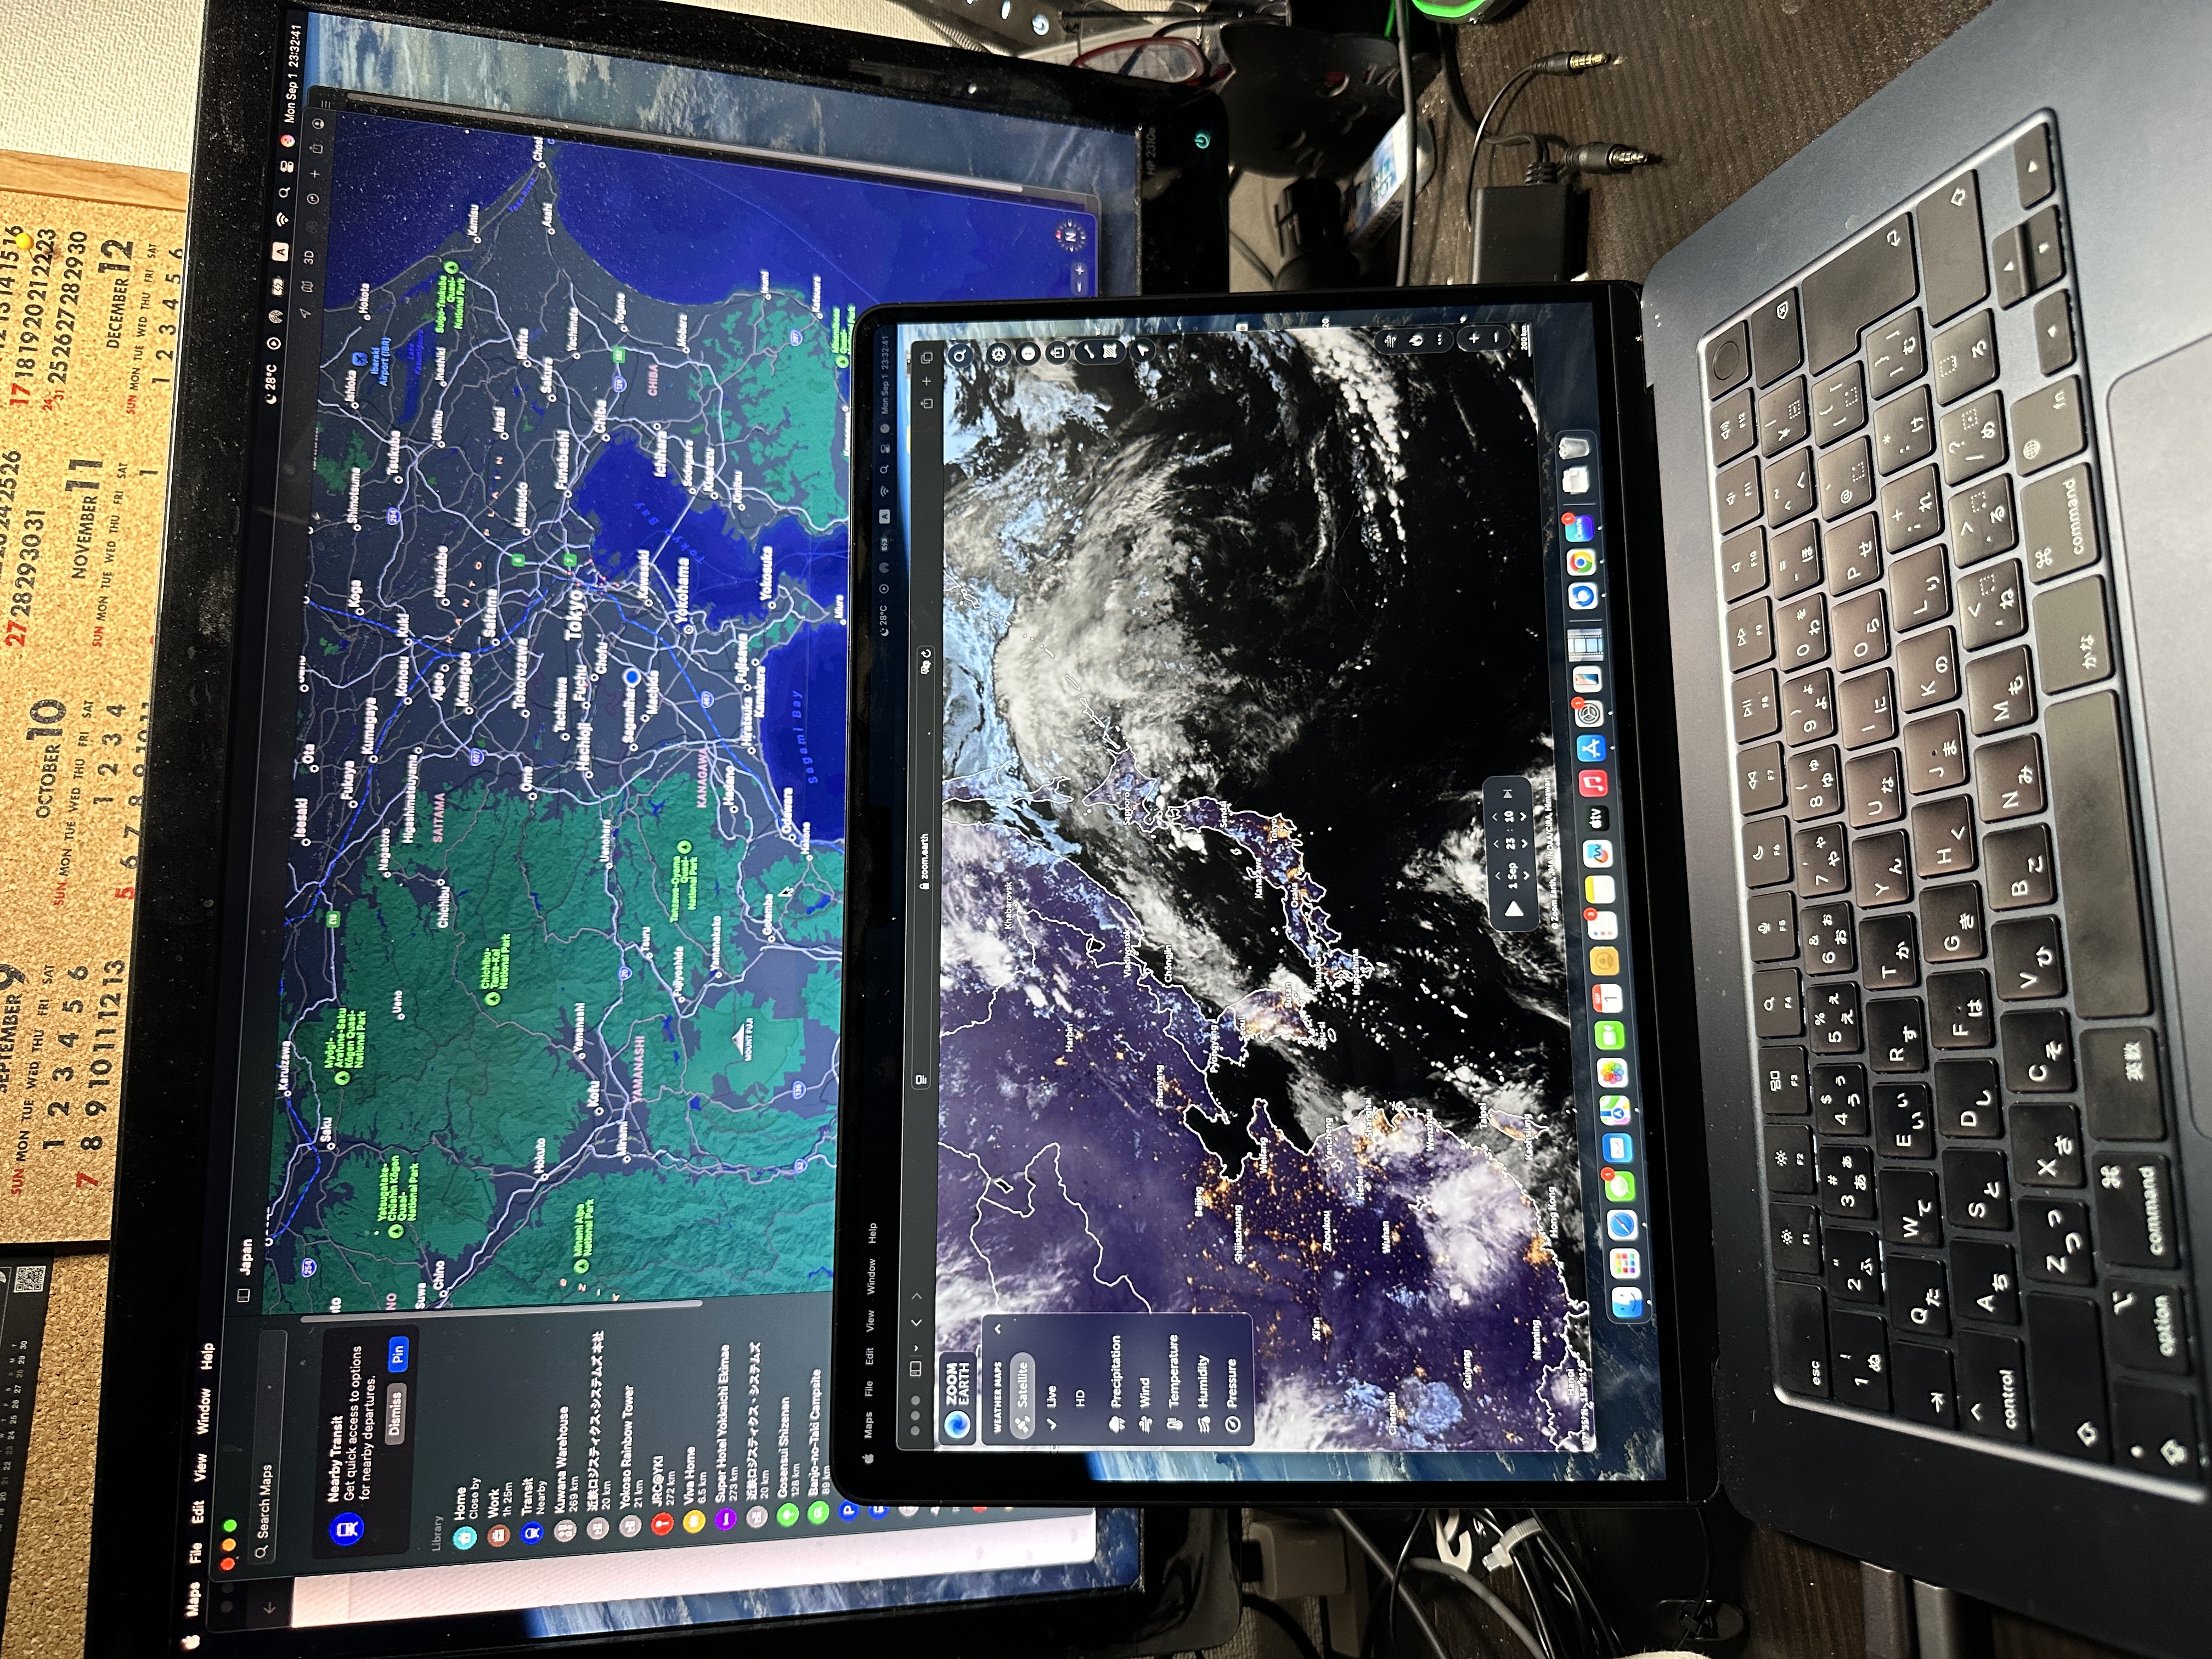The image size is (2212, 1659).
Task: Open the Zoom Earth search magnifier icon
Action: 960,355
